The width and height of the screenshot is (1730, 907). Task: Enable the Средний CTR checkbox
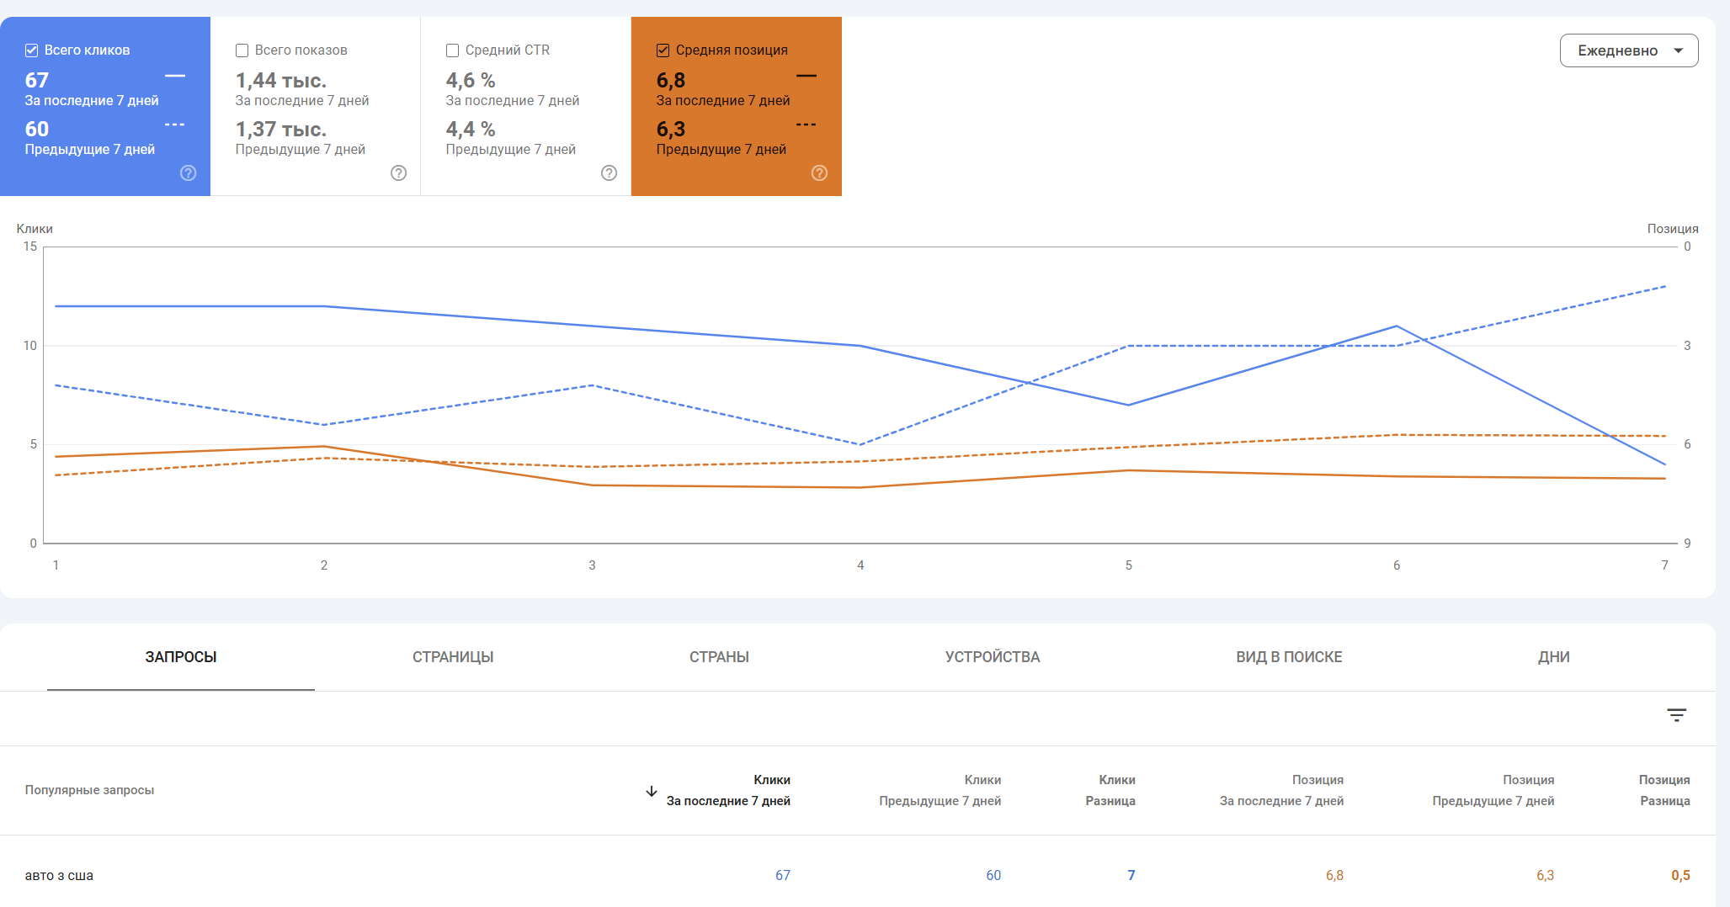(453, 50)
